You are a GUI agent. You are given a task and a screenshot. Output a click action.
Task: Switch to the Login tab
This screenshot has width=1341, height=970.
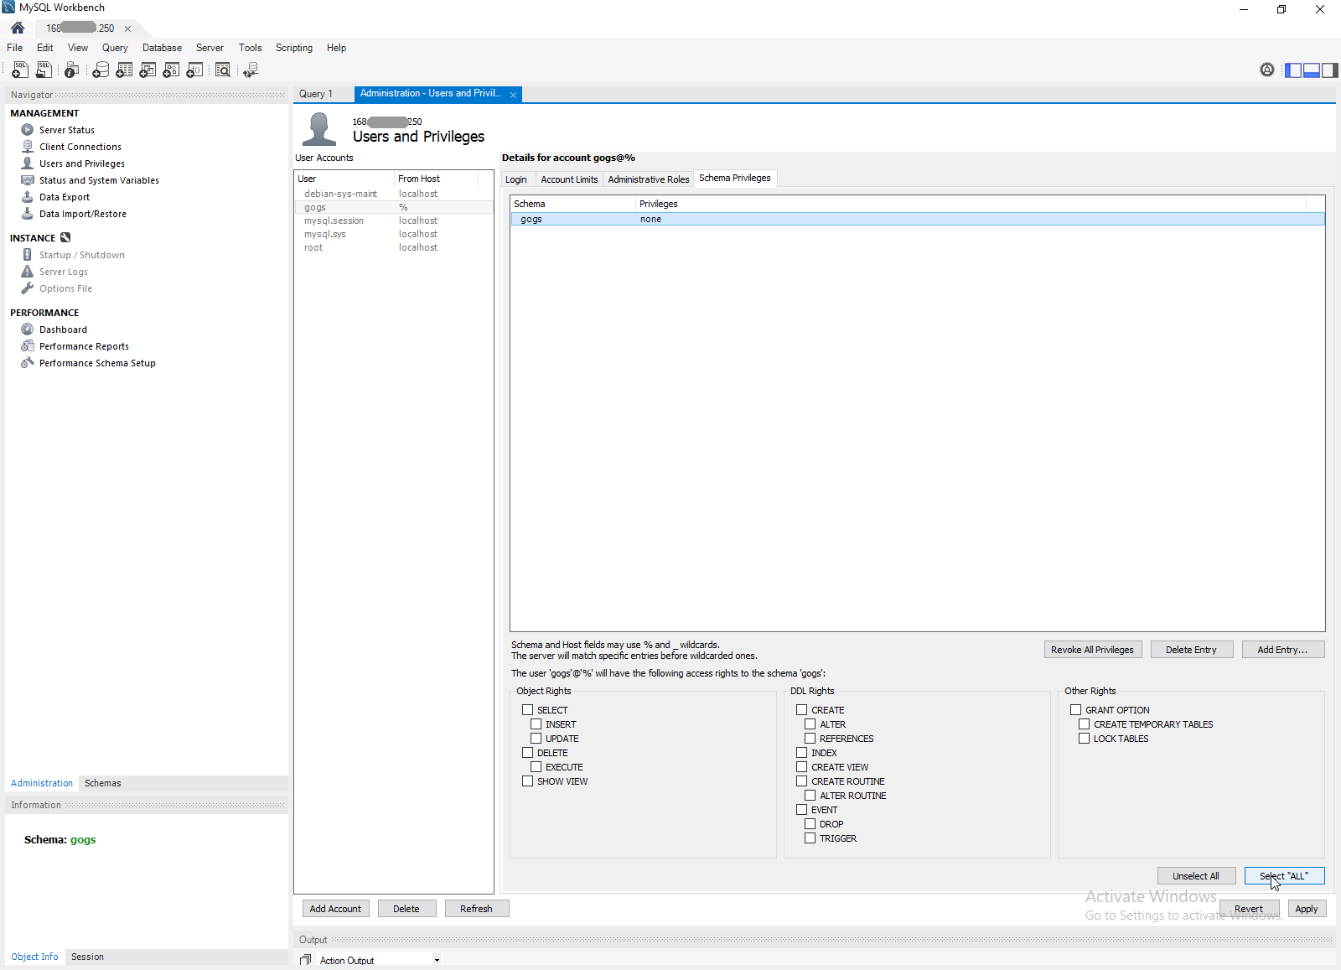click(x=516, y=179)
